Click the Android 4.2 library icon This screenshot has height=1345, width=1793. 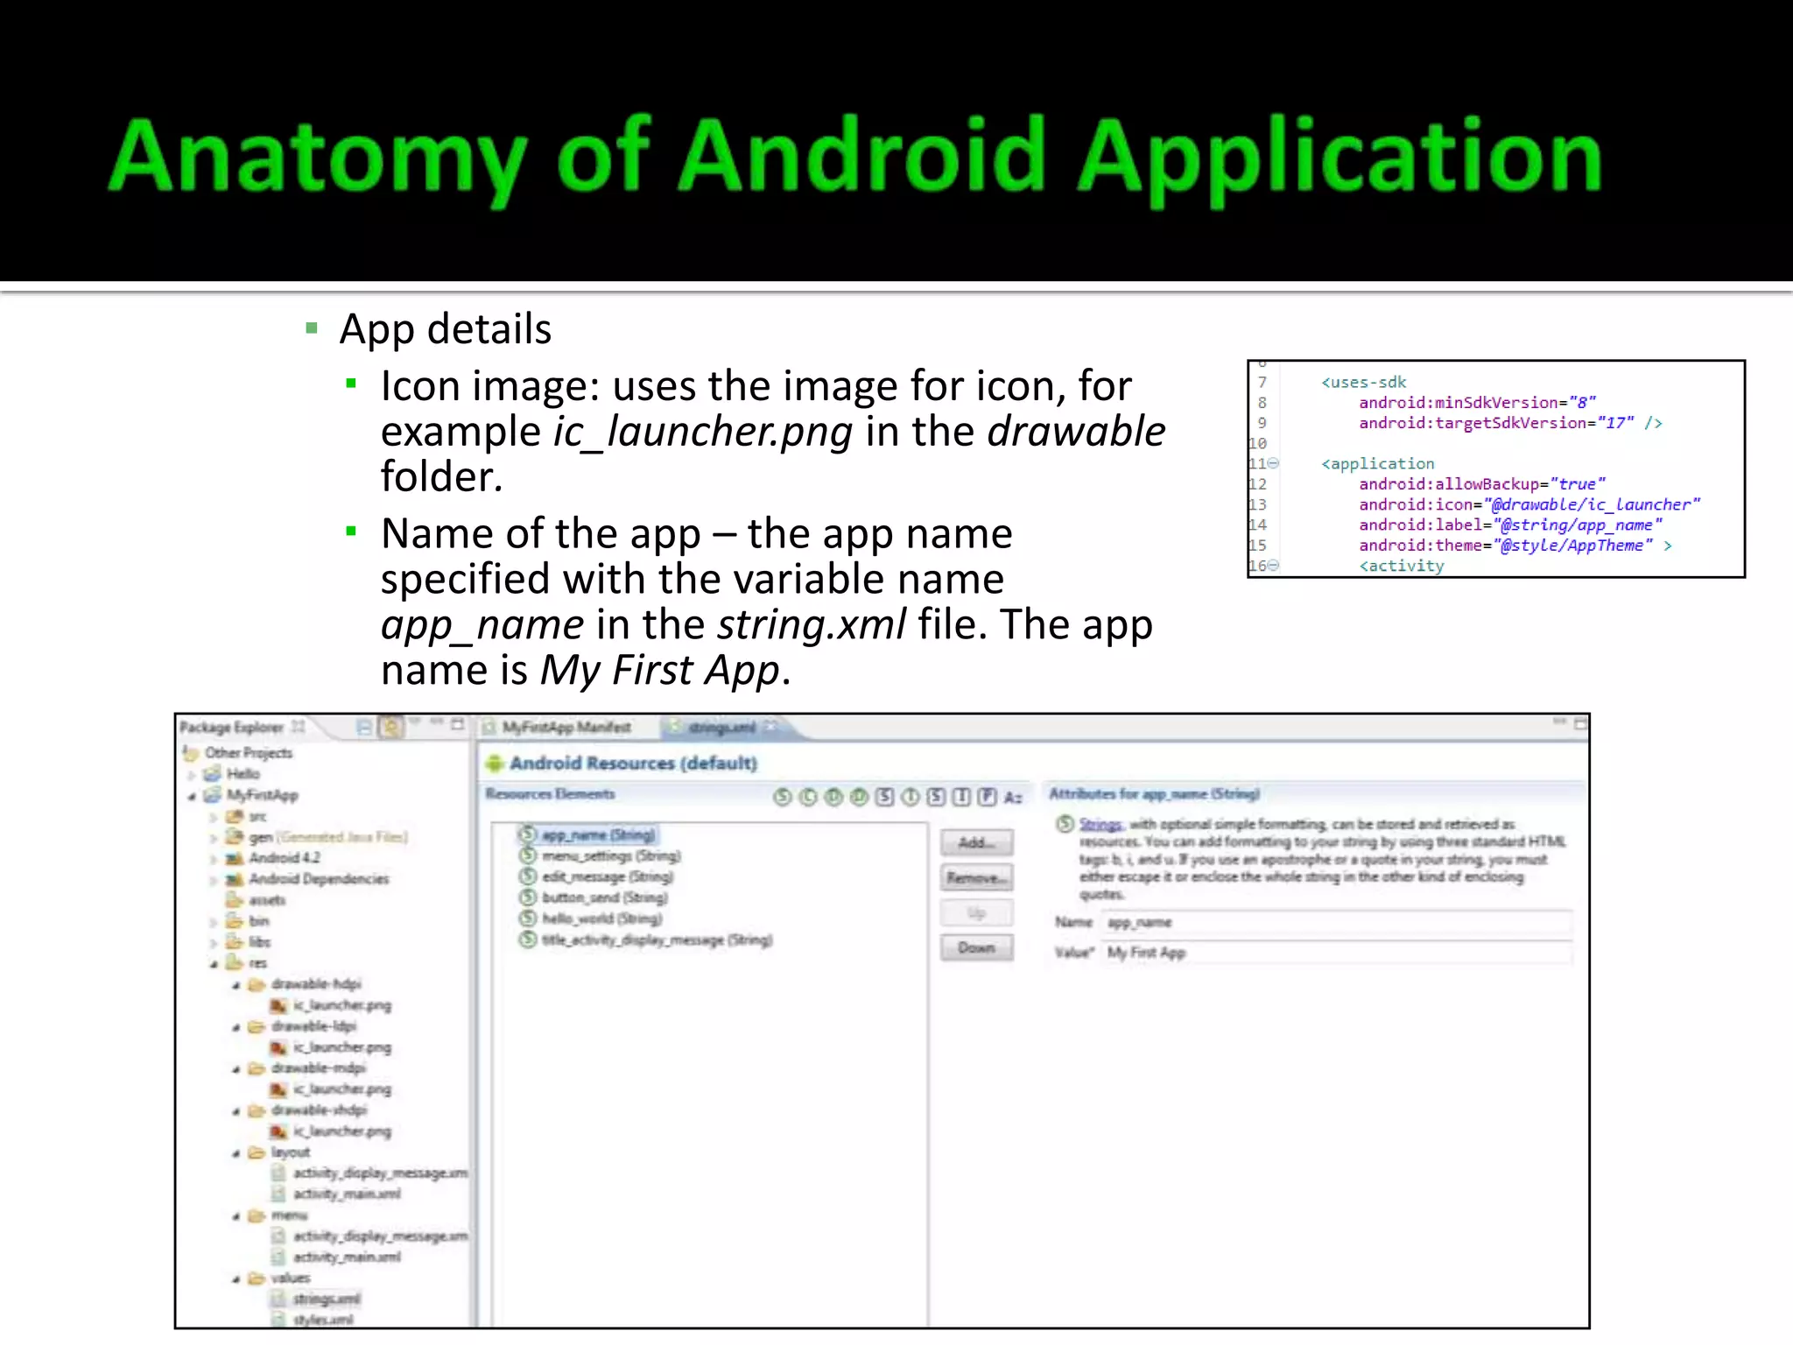coord(234,858)
